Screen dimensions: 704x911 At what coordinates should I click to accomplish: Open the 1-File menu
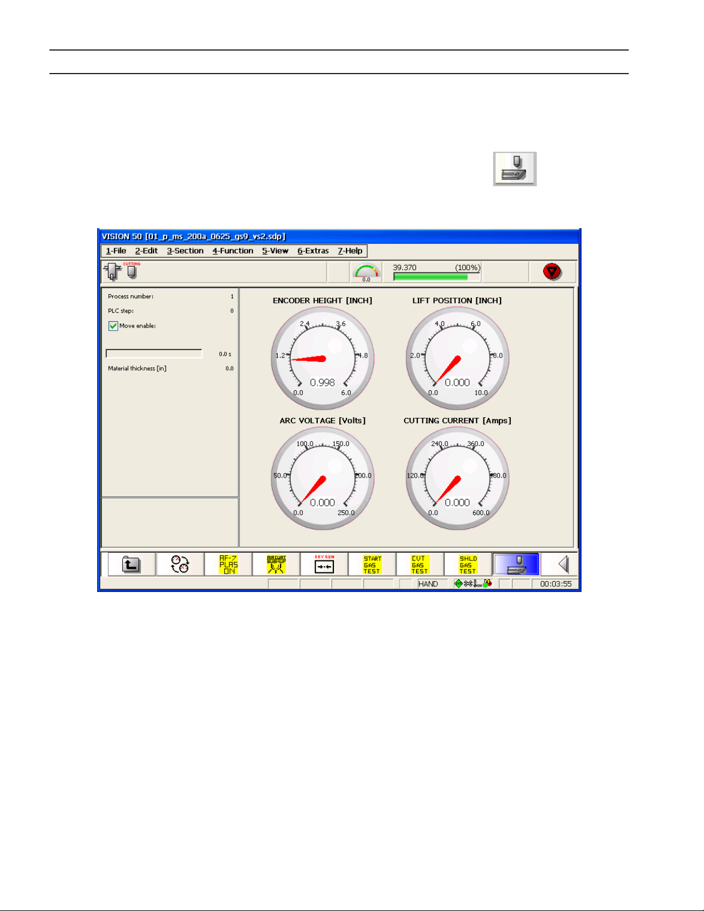[x=116, y=251]
